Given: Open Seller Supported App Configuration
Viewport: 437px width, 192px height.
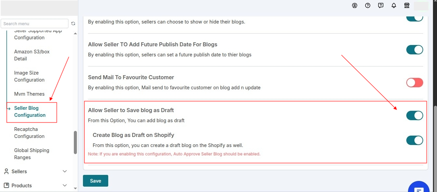Looking at the screenshot, I should [38, 34].
